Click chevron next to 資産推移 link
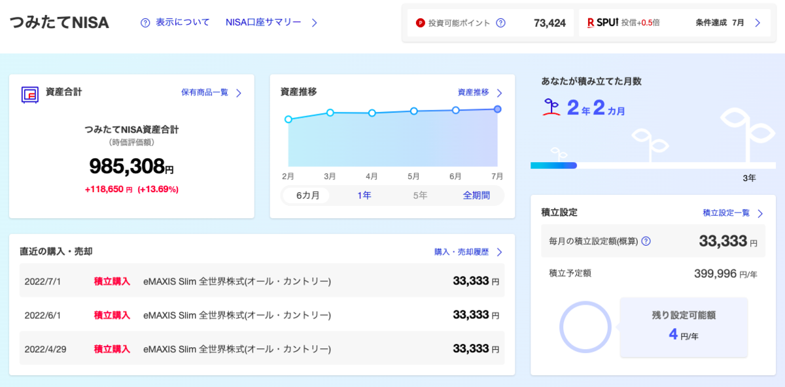Screen dimensions: 785x387 500,93
